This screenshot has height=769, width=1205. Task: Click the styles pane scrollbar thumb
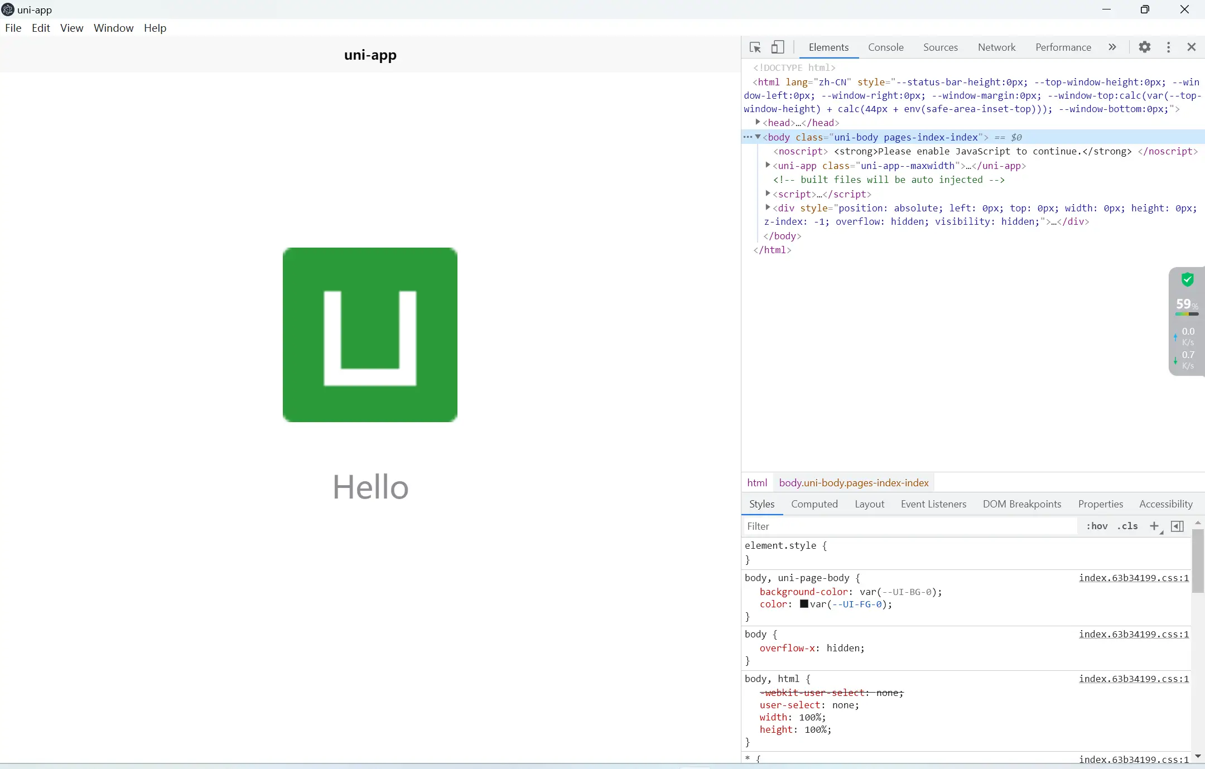[1198, 560]
